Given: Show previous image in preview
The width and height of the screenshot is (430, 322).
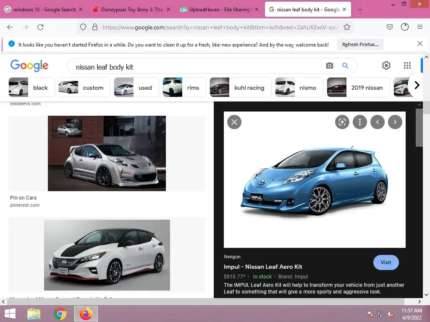Looking at the screenshot, I should point(378,122).
